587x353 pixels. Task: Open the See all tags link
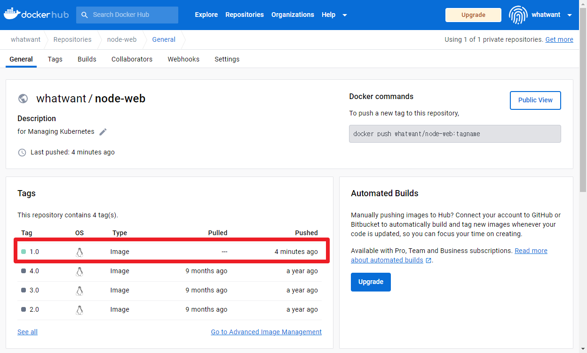(x=27, y=332)
